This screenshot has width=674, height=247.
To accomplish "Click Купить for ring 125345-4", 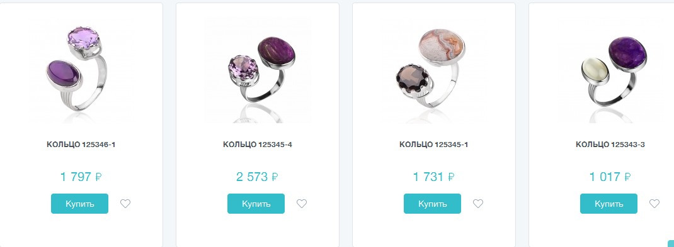I will tap(256, 204).
